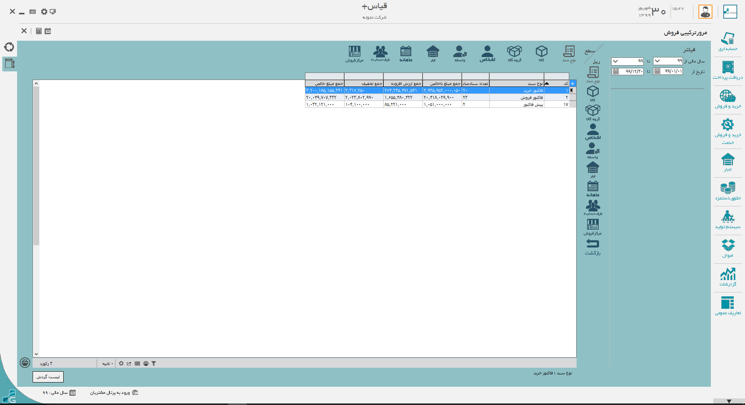Click the vertical scrollbar down arrow in grid
Image resolution: width=745 pixels, height=405 pixels.
click(x=36, y=354)
